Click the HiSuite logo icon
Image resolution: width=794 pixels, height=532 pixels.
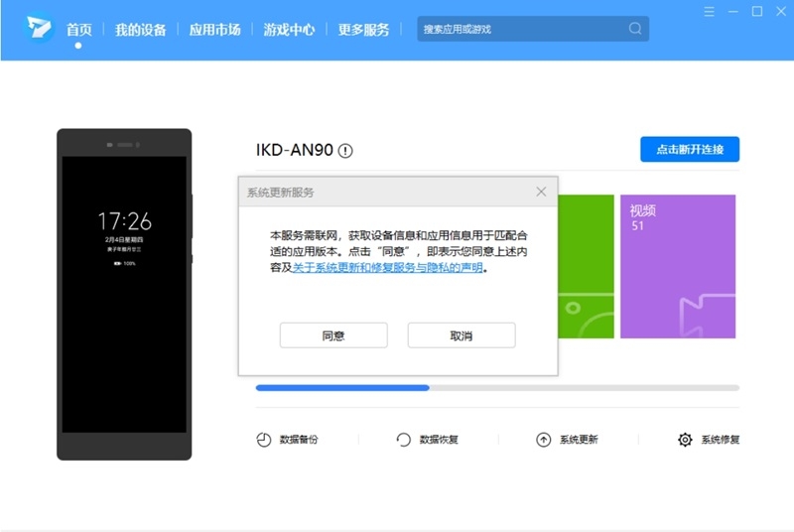[39, 28]
